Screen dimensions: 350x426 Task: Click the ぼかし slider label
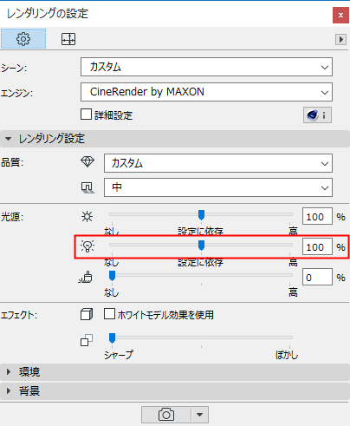(x=287, y=355)
